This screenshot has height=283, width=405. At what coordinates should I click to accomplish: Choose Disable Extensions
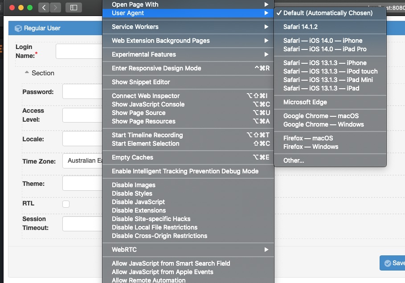pyautogui.click(x=188, y=211)
